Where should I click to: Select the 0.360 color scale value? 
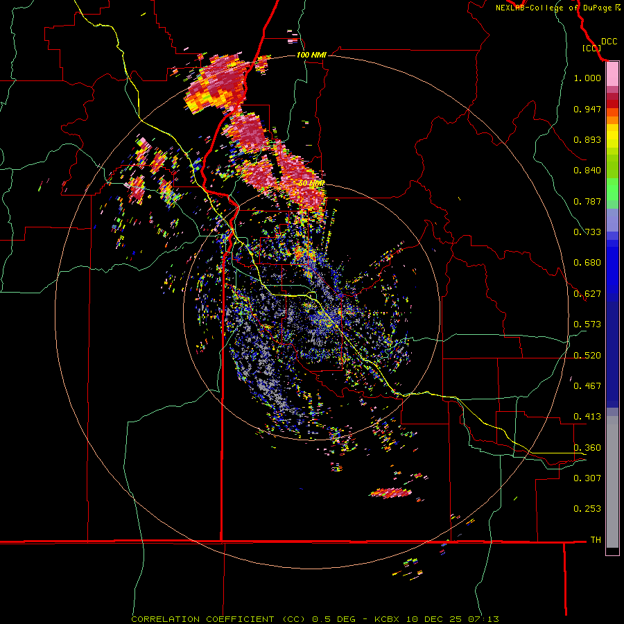[587, 448]
